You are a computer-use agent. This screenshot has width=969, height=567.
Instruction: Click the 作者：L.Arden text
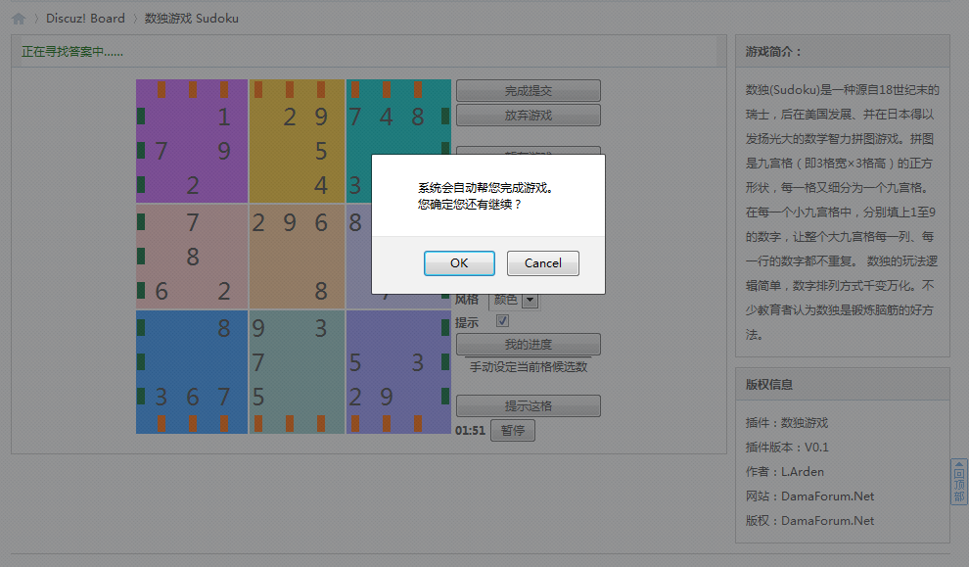[785, 472]
